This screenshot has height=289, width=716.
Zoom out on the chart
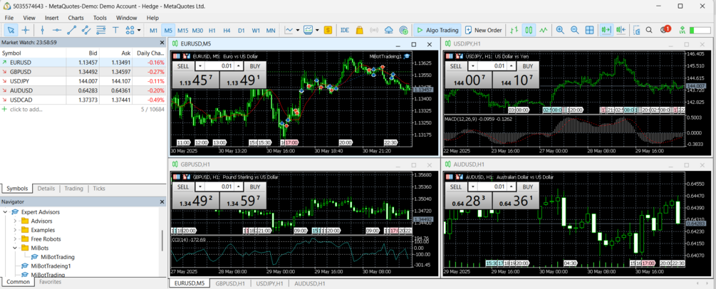(x=574, y=30)
